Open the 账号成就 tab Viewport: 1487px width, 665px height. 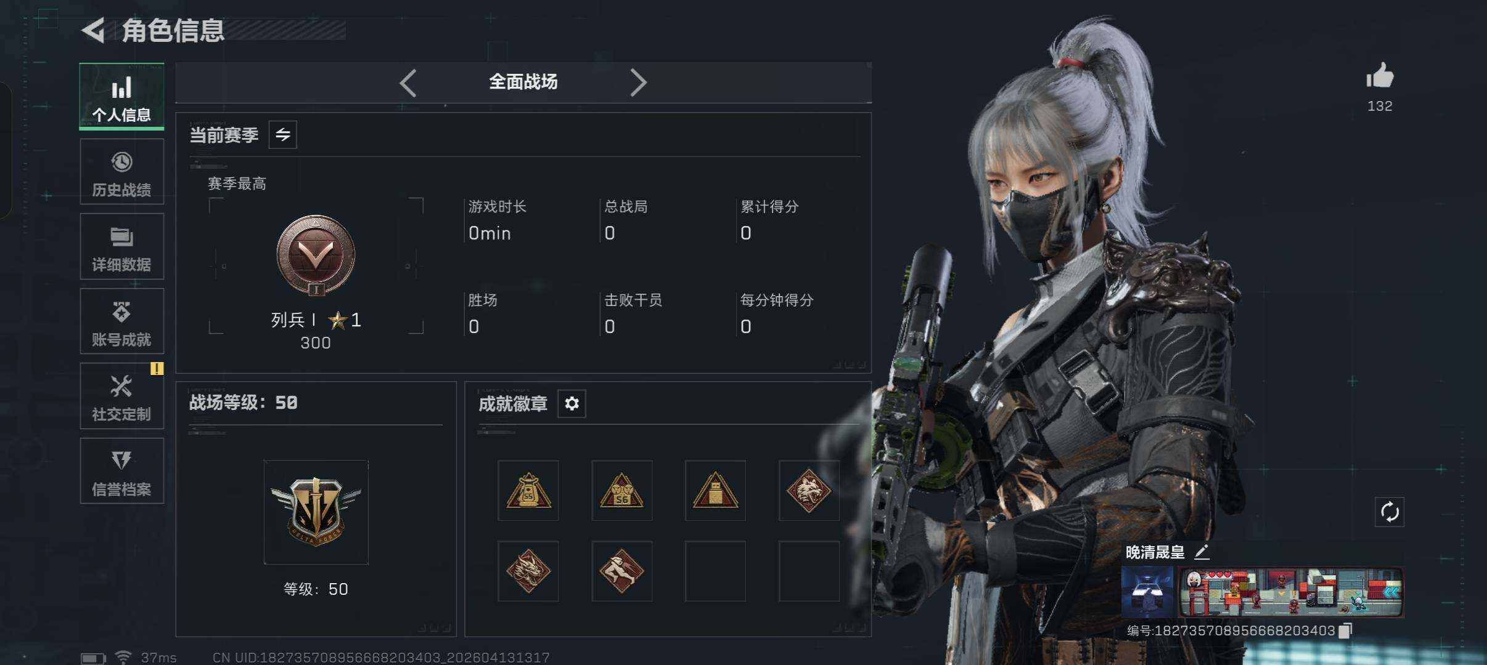coord(122,321)
